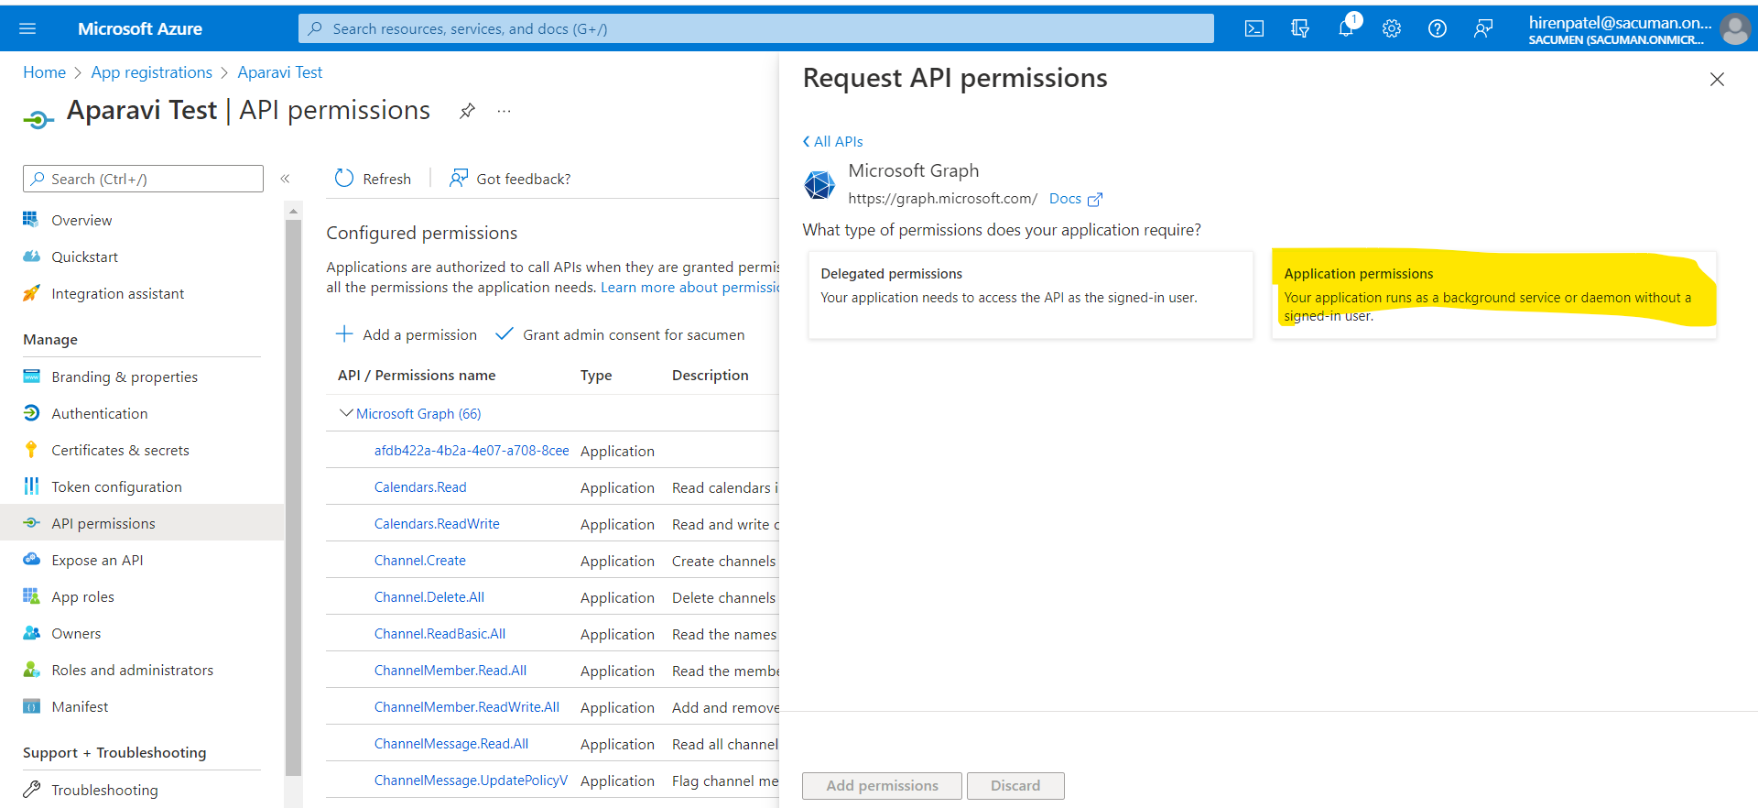This screenshot has height=808, width=1758.
Task: Choose the Delegated permissions card
Action: tap(1031, 295)
